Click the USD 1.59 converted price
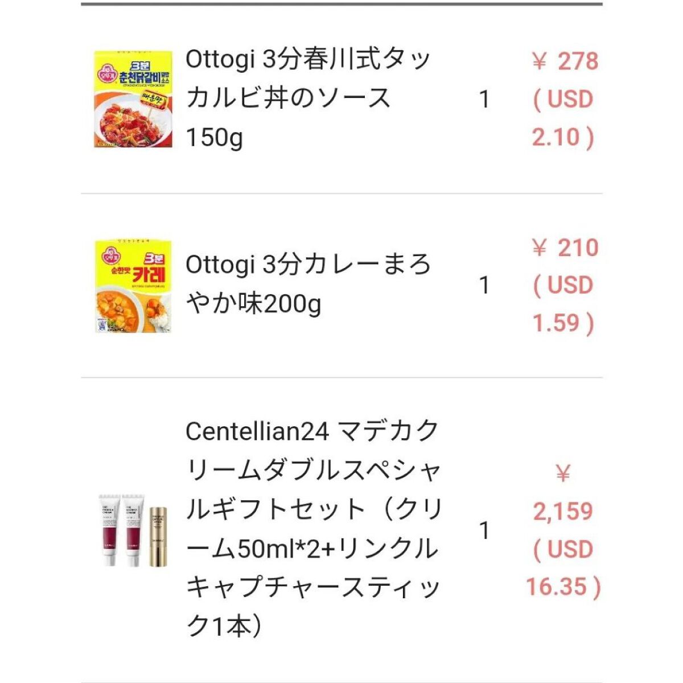This screenshot has width=683, height=683. click(x=563, y=304)
